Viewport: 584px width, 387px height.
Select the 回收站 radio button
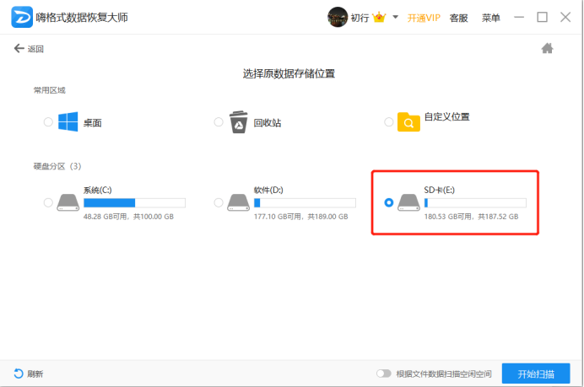click(219, 121)
